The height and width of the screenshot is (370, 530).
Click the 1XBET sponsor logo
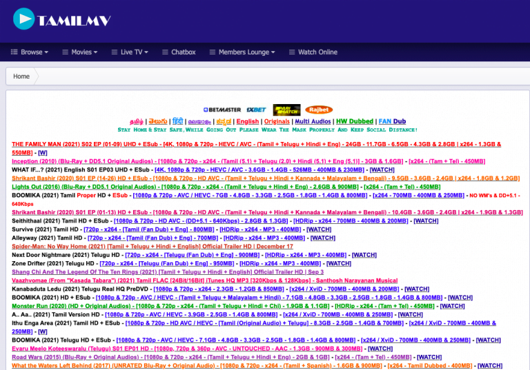256,110
